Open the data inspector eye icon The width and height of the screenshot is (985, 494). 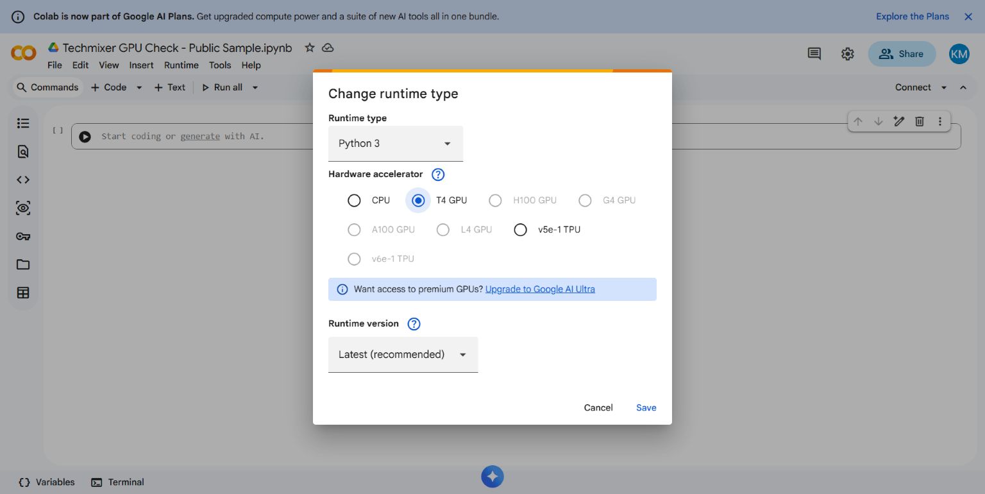[23, 208]
